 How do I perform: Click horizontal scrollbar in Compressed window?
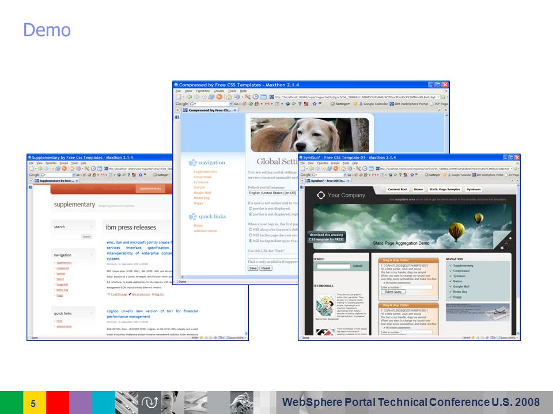238,277
